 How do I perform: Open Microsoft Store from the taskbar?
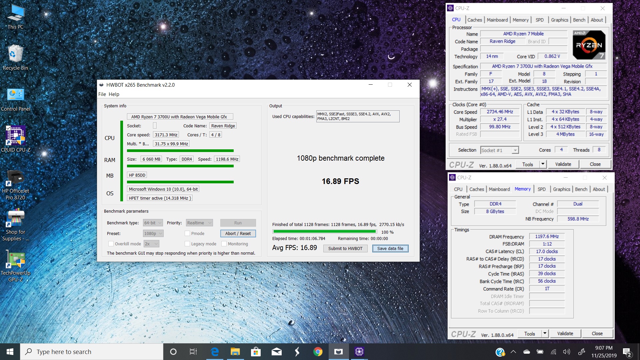click(x=256, y=352)
